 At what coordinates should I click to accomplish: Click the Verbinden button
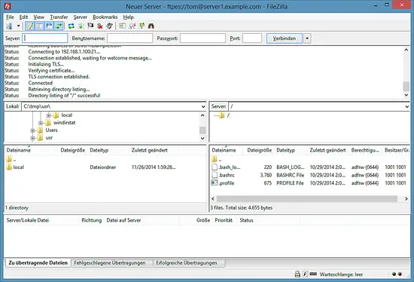point(284,38)
